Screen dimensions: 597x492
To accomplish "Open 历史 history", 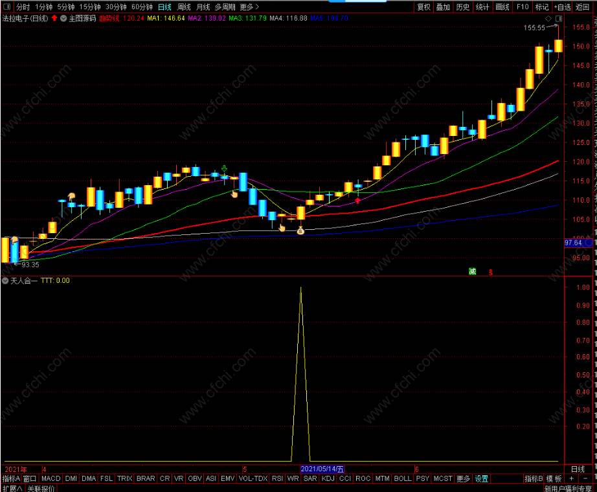I will click(462, 7).
